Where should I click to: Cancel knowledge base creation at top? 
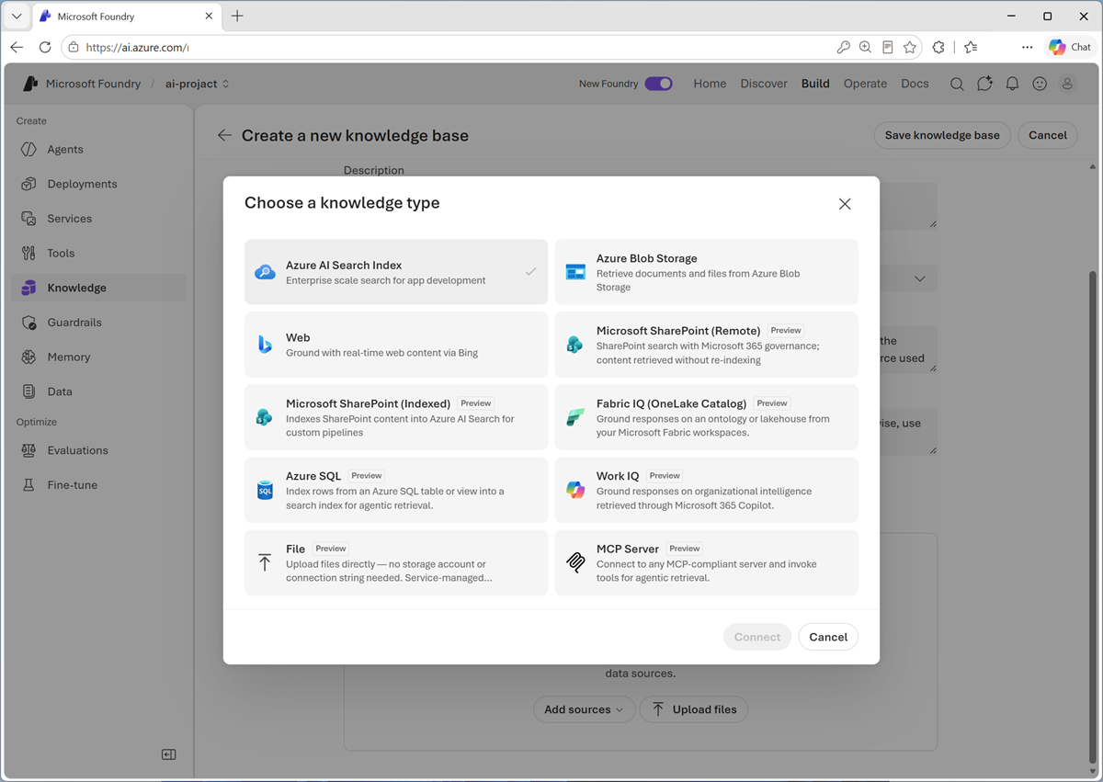click(x=1048, y=135)
